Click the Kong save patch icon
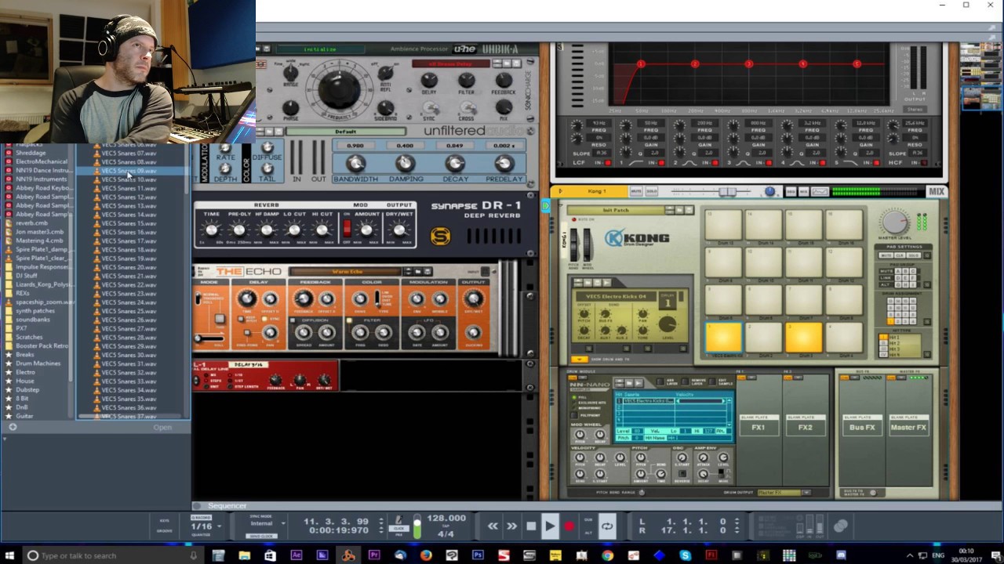 click(x=689, y=210)
